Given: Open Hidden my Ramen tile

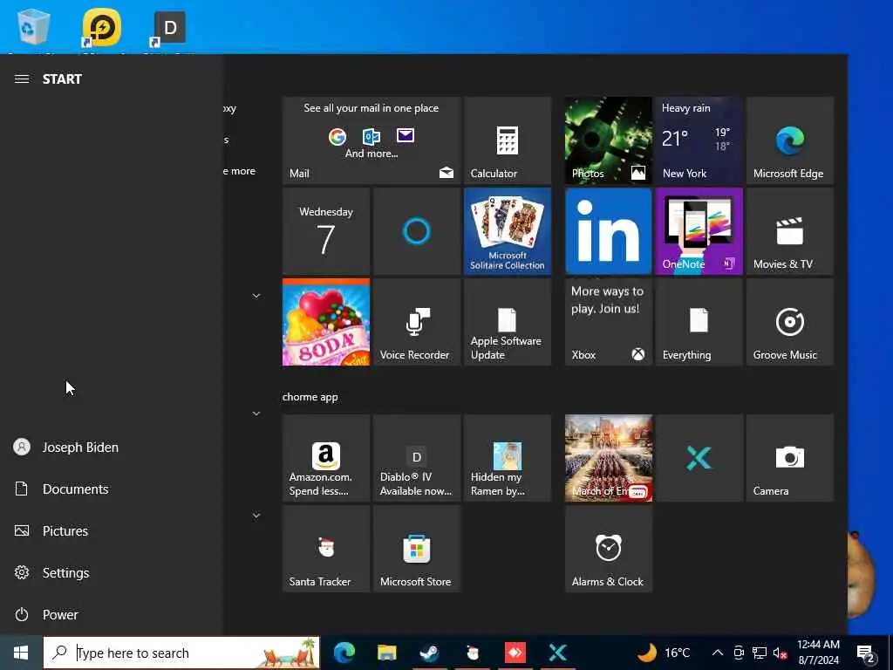Looking at the screenshot, I should coord(508,458).
